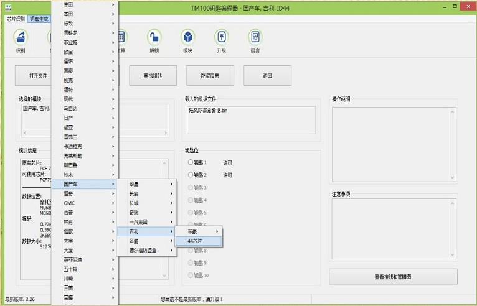Screen dimensions: 477x306
Task: Click the 您当前不是最新版本，请升级！ status message
Action: (192, 299)
